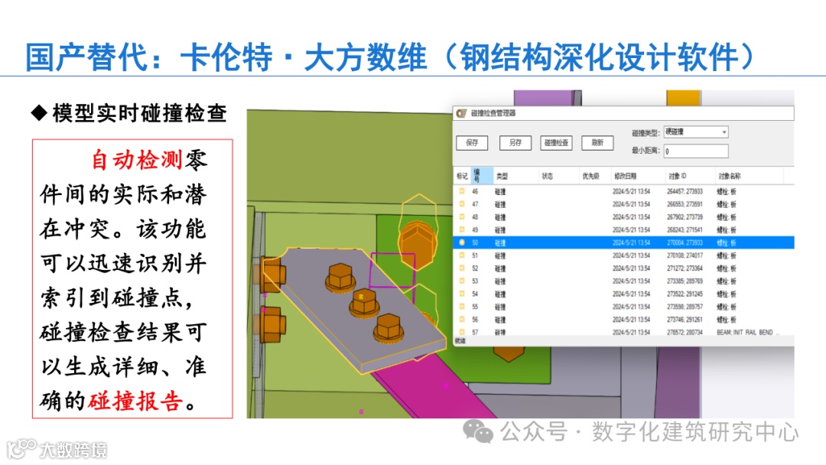The image size is (826, 465).
Task: Sort by the 类型 column header
Action: click(515, 176)
